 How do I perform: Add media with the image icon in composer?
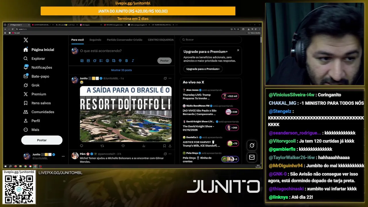pyautogui.click(x=82, y=61)
